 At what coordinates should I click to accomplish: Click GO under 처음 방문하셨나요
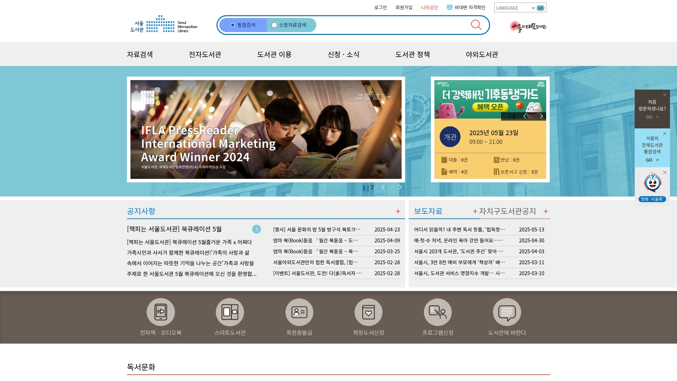(652, 117)
